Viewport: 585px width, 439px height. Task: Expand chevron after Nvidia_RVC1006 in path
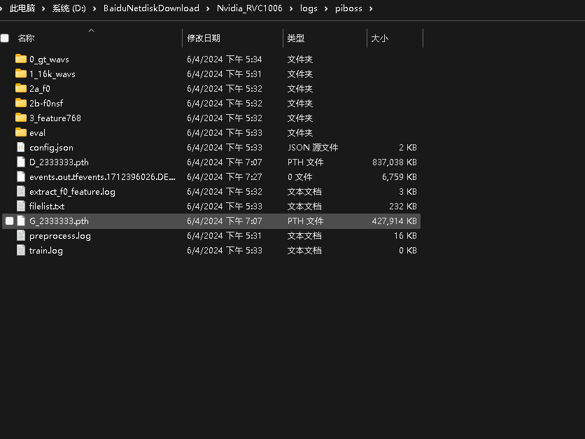pyautogui.click(x=291, y=8)
